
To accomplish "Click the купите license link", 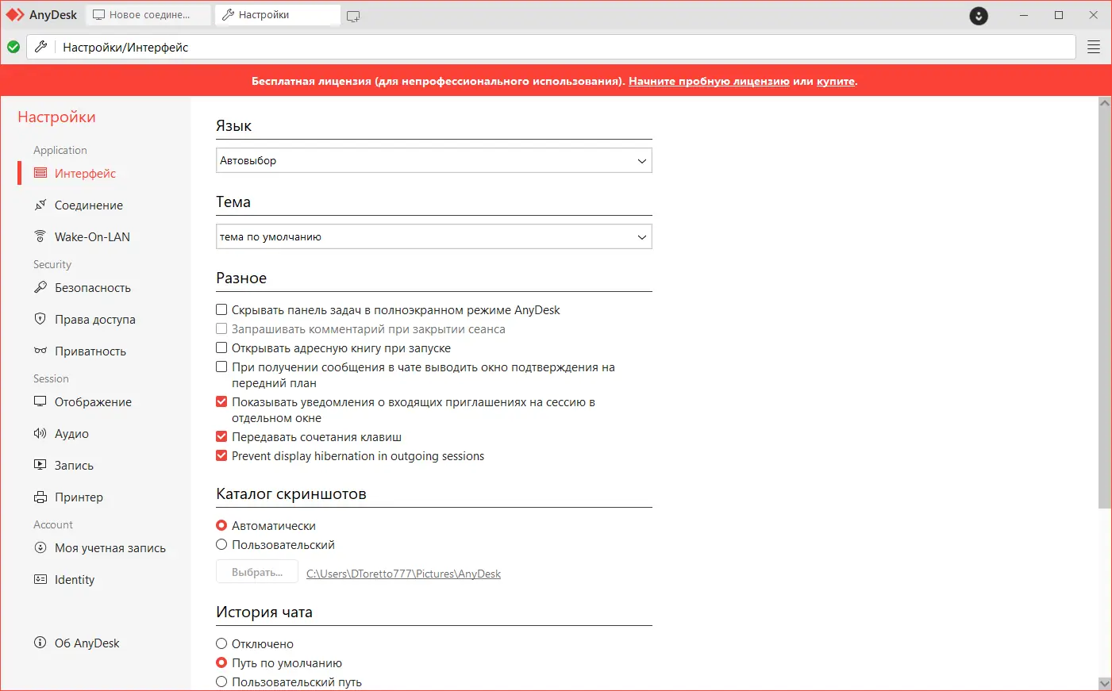I will click(x=836, y=81).
